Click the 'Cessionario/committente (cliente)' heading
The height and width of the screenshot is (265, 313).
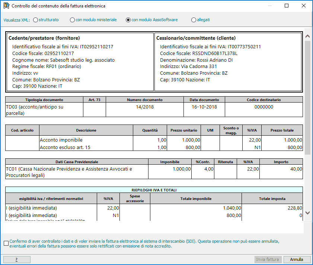pyautogui.click(x=196, y=38)
